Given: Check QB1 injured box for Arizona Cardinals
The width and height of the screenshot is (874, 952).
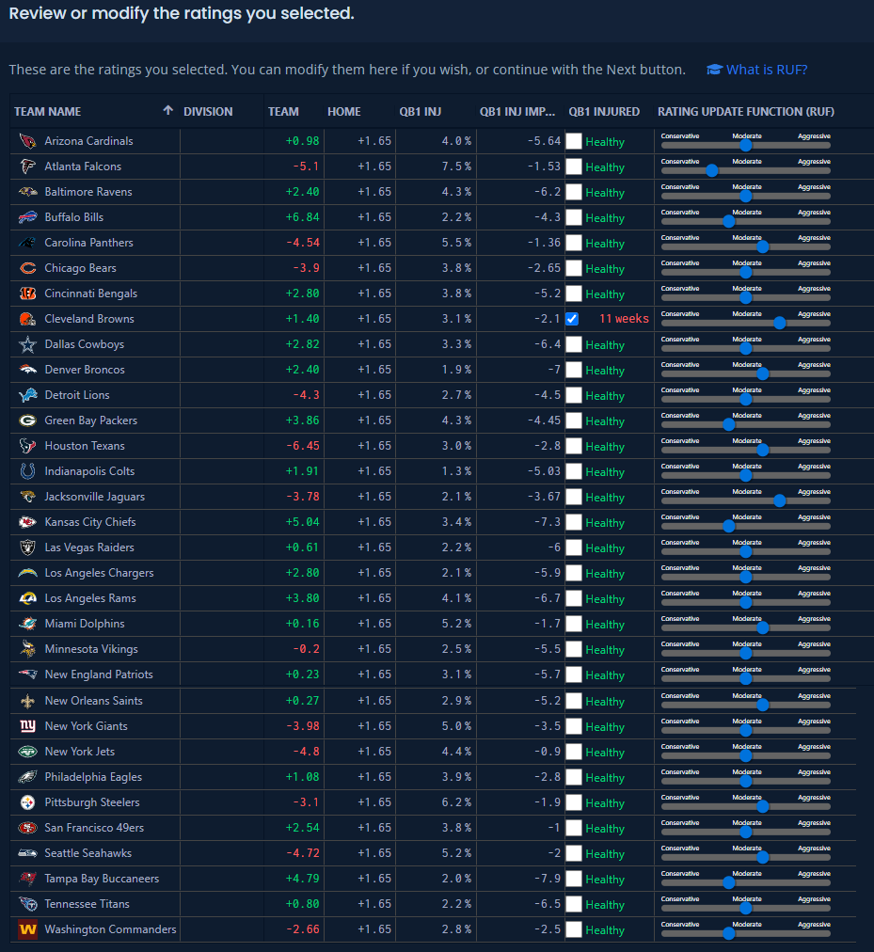Looking at the screenshot, I should click(573, 141).
